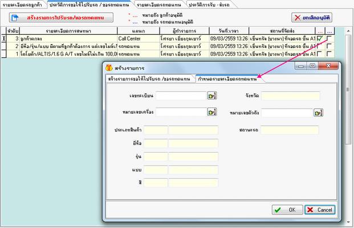Screen dimensions: 354x228
Task: Switch to สร้างรายการขอให้ไปรับรถ /ขอรถทดแทน dialog tab
Action: [x=149, y=79]
